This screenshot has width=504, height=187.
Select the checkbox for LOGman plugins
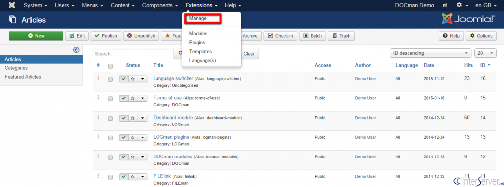111,138
